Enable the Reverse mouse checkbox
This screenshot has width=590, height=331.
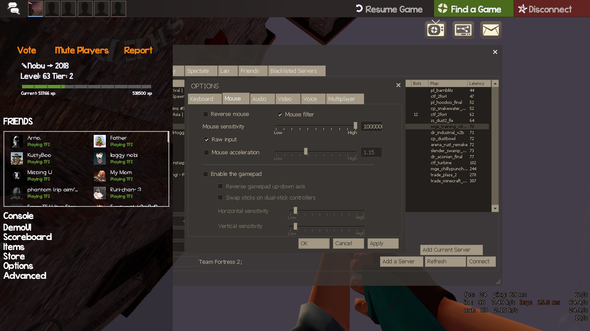pyautogui.click(x=206, y=114)
